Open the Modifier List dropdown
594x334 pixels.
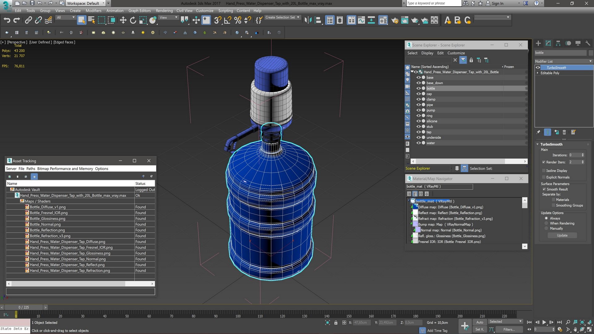click(563, 61)
